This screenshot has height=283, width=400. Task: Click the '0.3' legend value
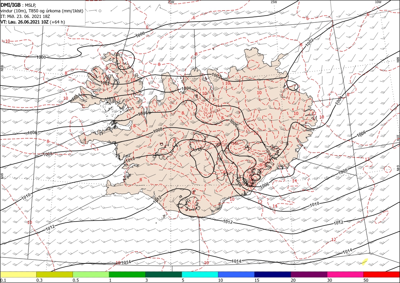(39, 280)
